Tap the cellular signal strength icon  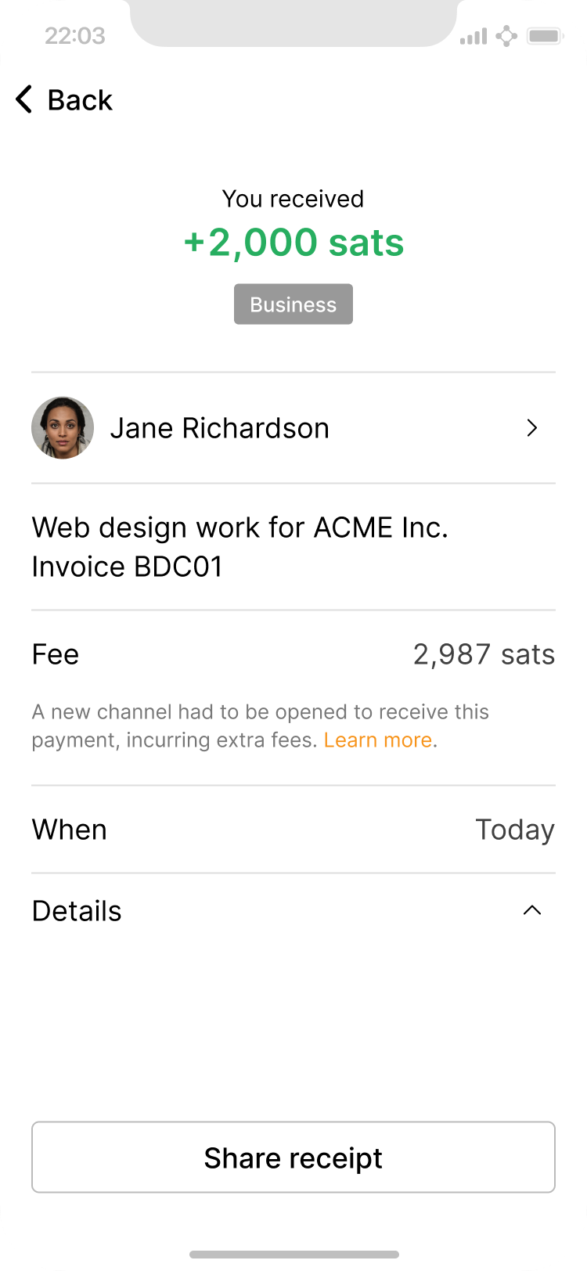pos(474,36)
